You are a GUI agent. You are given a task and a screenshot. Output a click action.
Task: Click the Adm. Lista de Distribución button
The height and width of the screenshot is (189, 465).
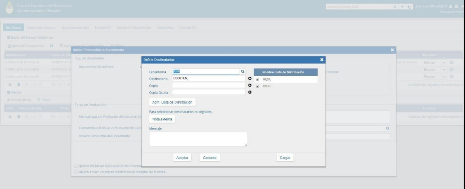click(x=172, y=102)
